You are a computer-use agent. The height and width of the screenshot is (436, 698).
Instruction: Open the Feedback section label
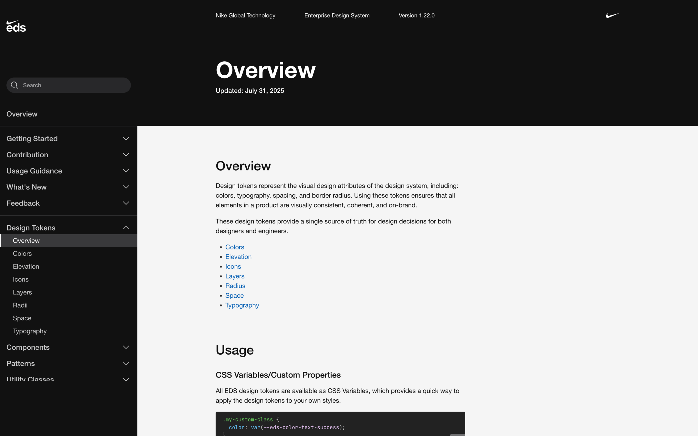tap(23, 203)
